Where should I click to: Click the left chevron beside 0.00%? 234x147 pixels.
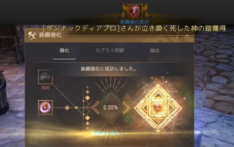[95, 108]
